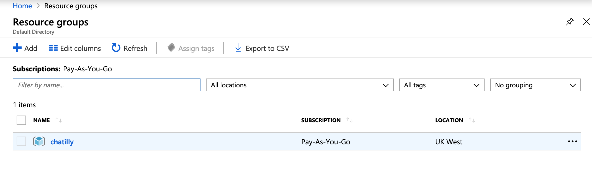Click the chatilly resource group cube icon
This screenshot has width=592, height=188.
click(39, 142)
